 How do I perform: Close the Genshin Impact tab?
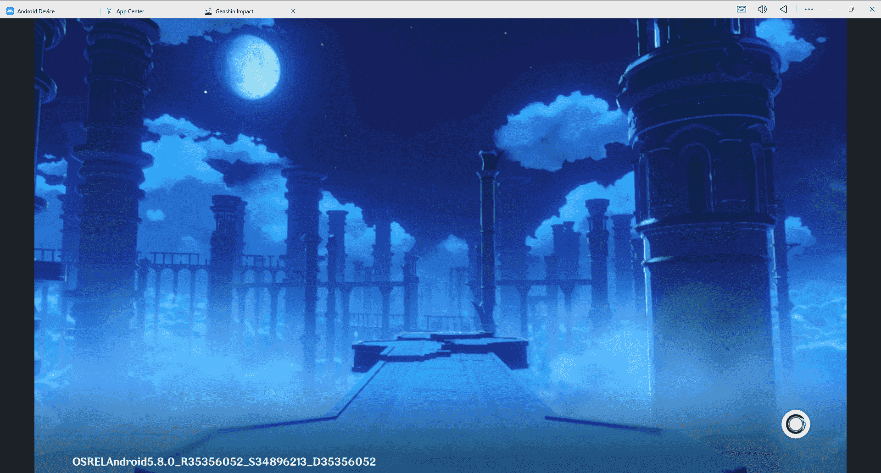pos(293,11)
